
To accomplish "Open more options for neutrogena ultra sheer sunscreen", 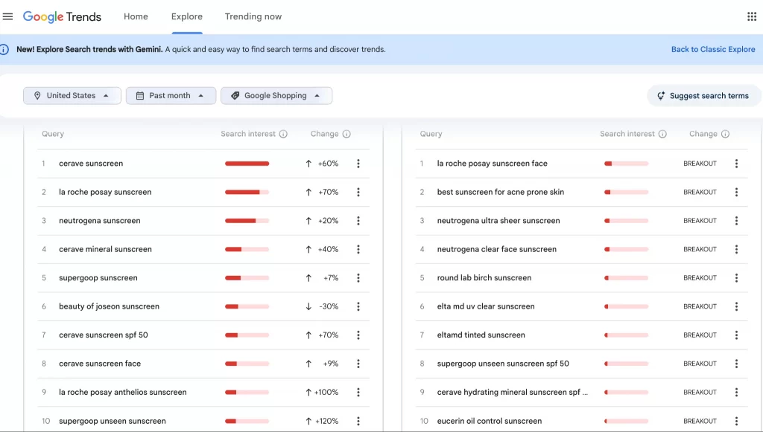I will click(x=736, y=221).
